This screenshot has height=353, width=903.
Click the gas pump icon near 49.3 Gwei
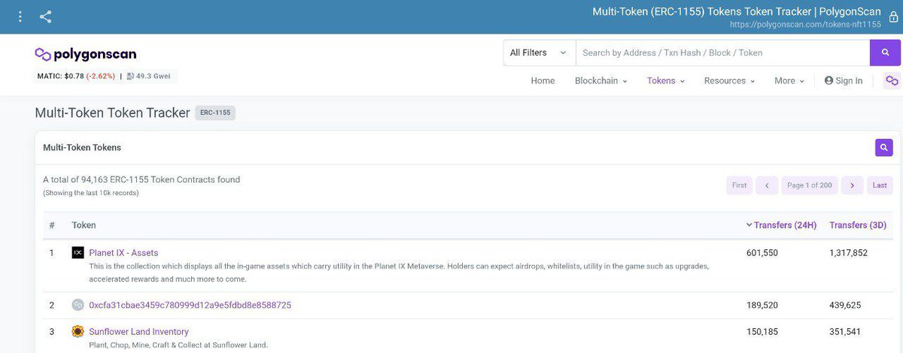[130, 76]
